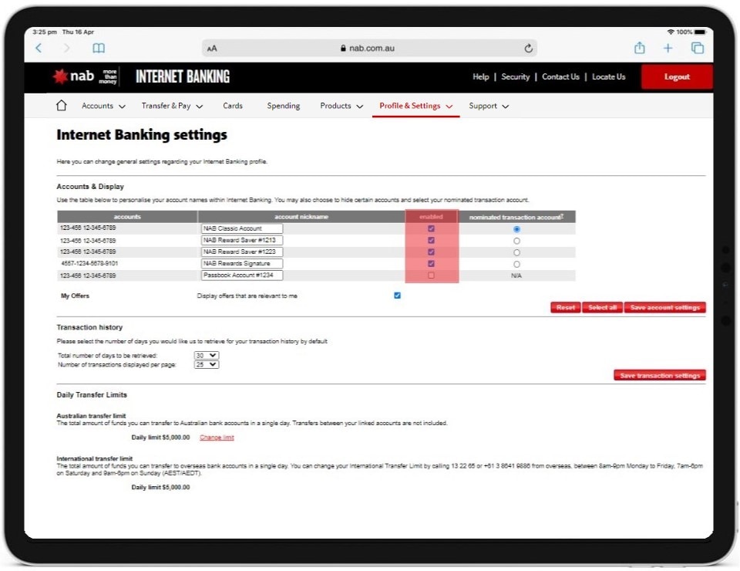Image resolution: width=740 pixels, height=571 pixels.
Task: Uncheck enabled box for NAB Classic Account
Action: [x=431, y=229]
